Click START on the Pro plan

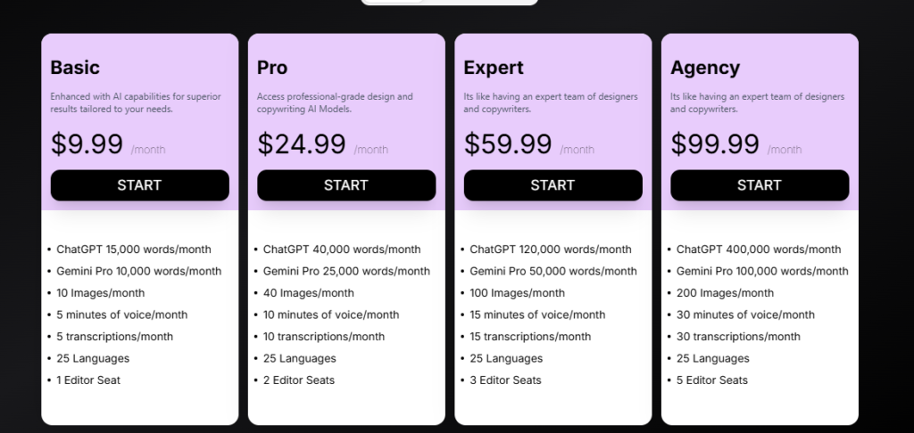pyautogui.click(x=346, y=185)
